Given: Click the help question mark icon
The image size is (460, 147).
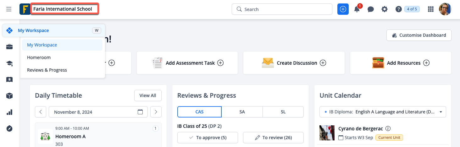Looking at the screenshot, I should tap(398, 9).
